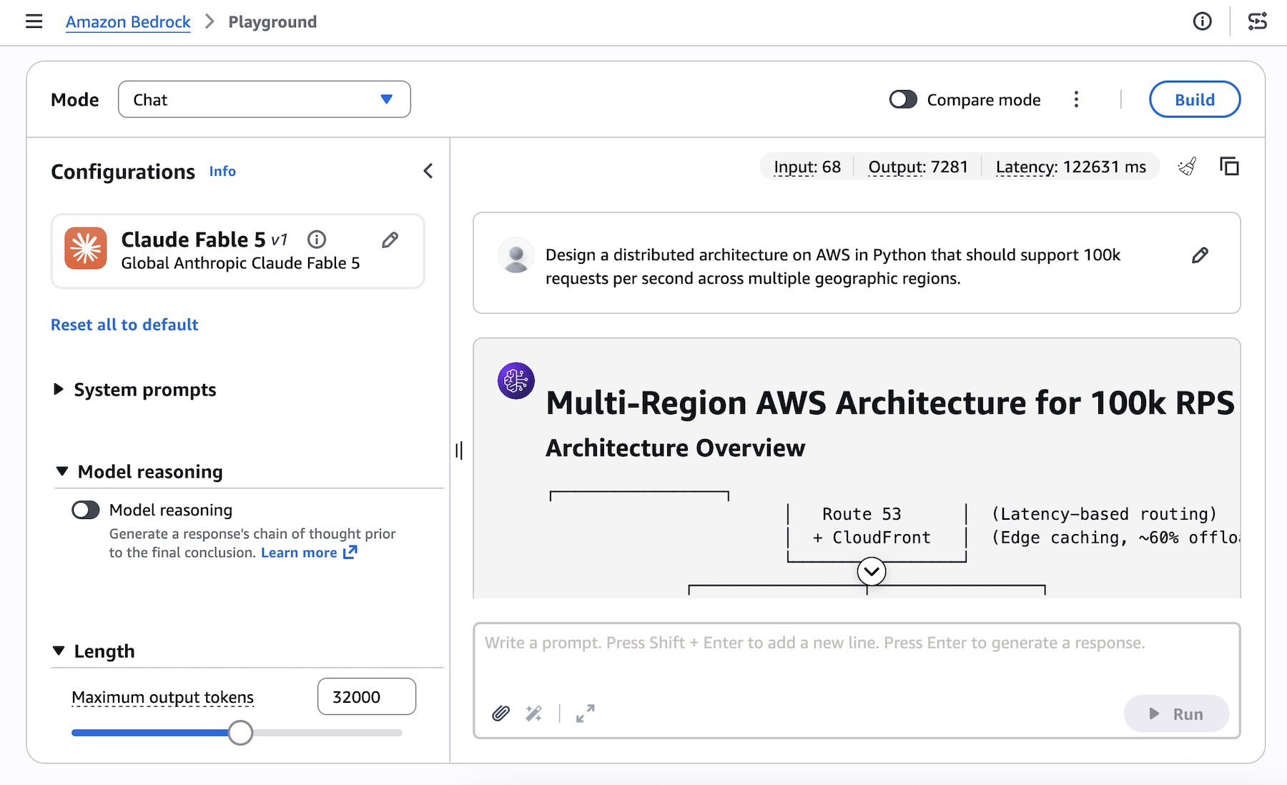
Task: Click Global Anthropic Claude Fable 5 text
Action: pyautogui.click(x=240, y=263)
